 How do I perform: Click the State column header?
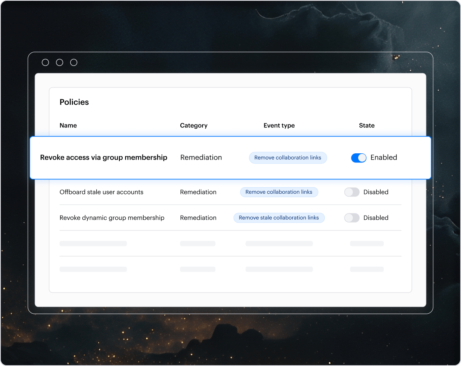(366, 125)
